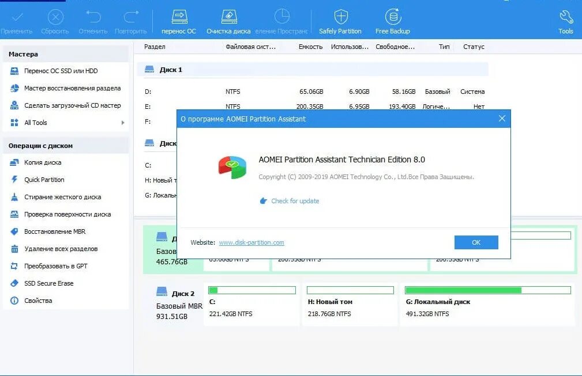This screenshot has height=376, width=582.
Task: Sort by the Раздел column header
Action: (155, 47)
